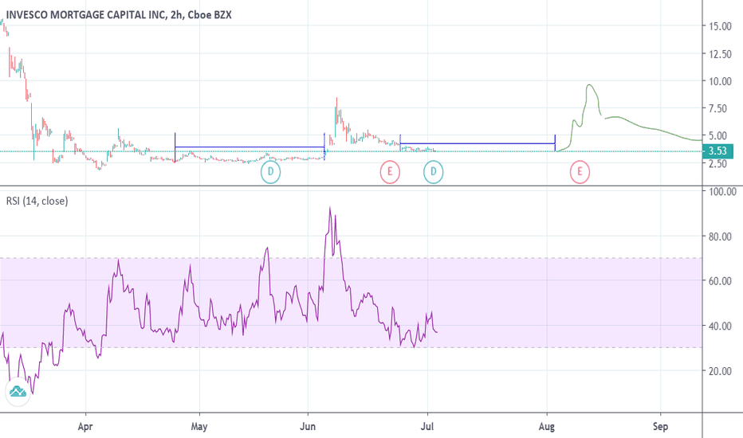Image resolution: width=743 pixels, height=438 pixels.
Task: Click the 60.00 RSI axis label
Action: 720,281
